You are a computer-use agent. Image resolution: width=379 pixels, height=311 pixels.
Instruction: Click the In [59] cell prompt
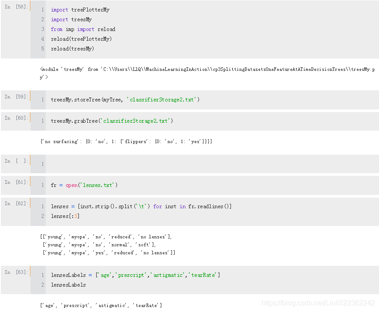point(16,97)
